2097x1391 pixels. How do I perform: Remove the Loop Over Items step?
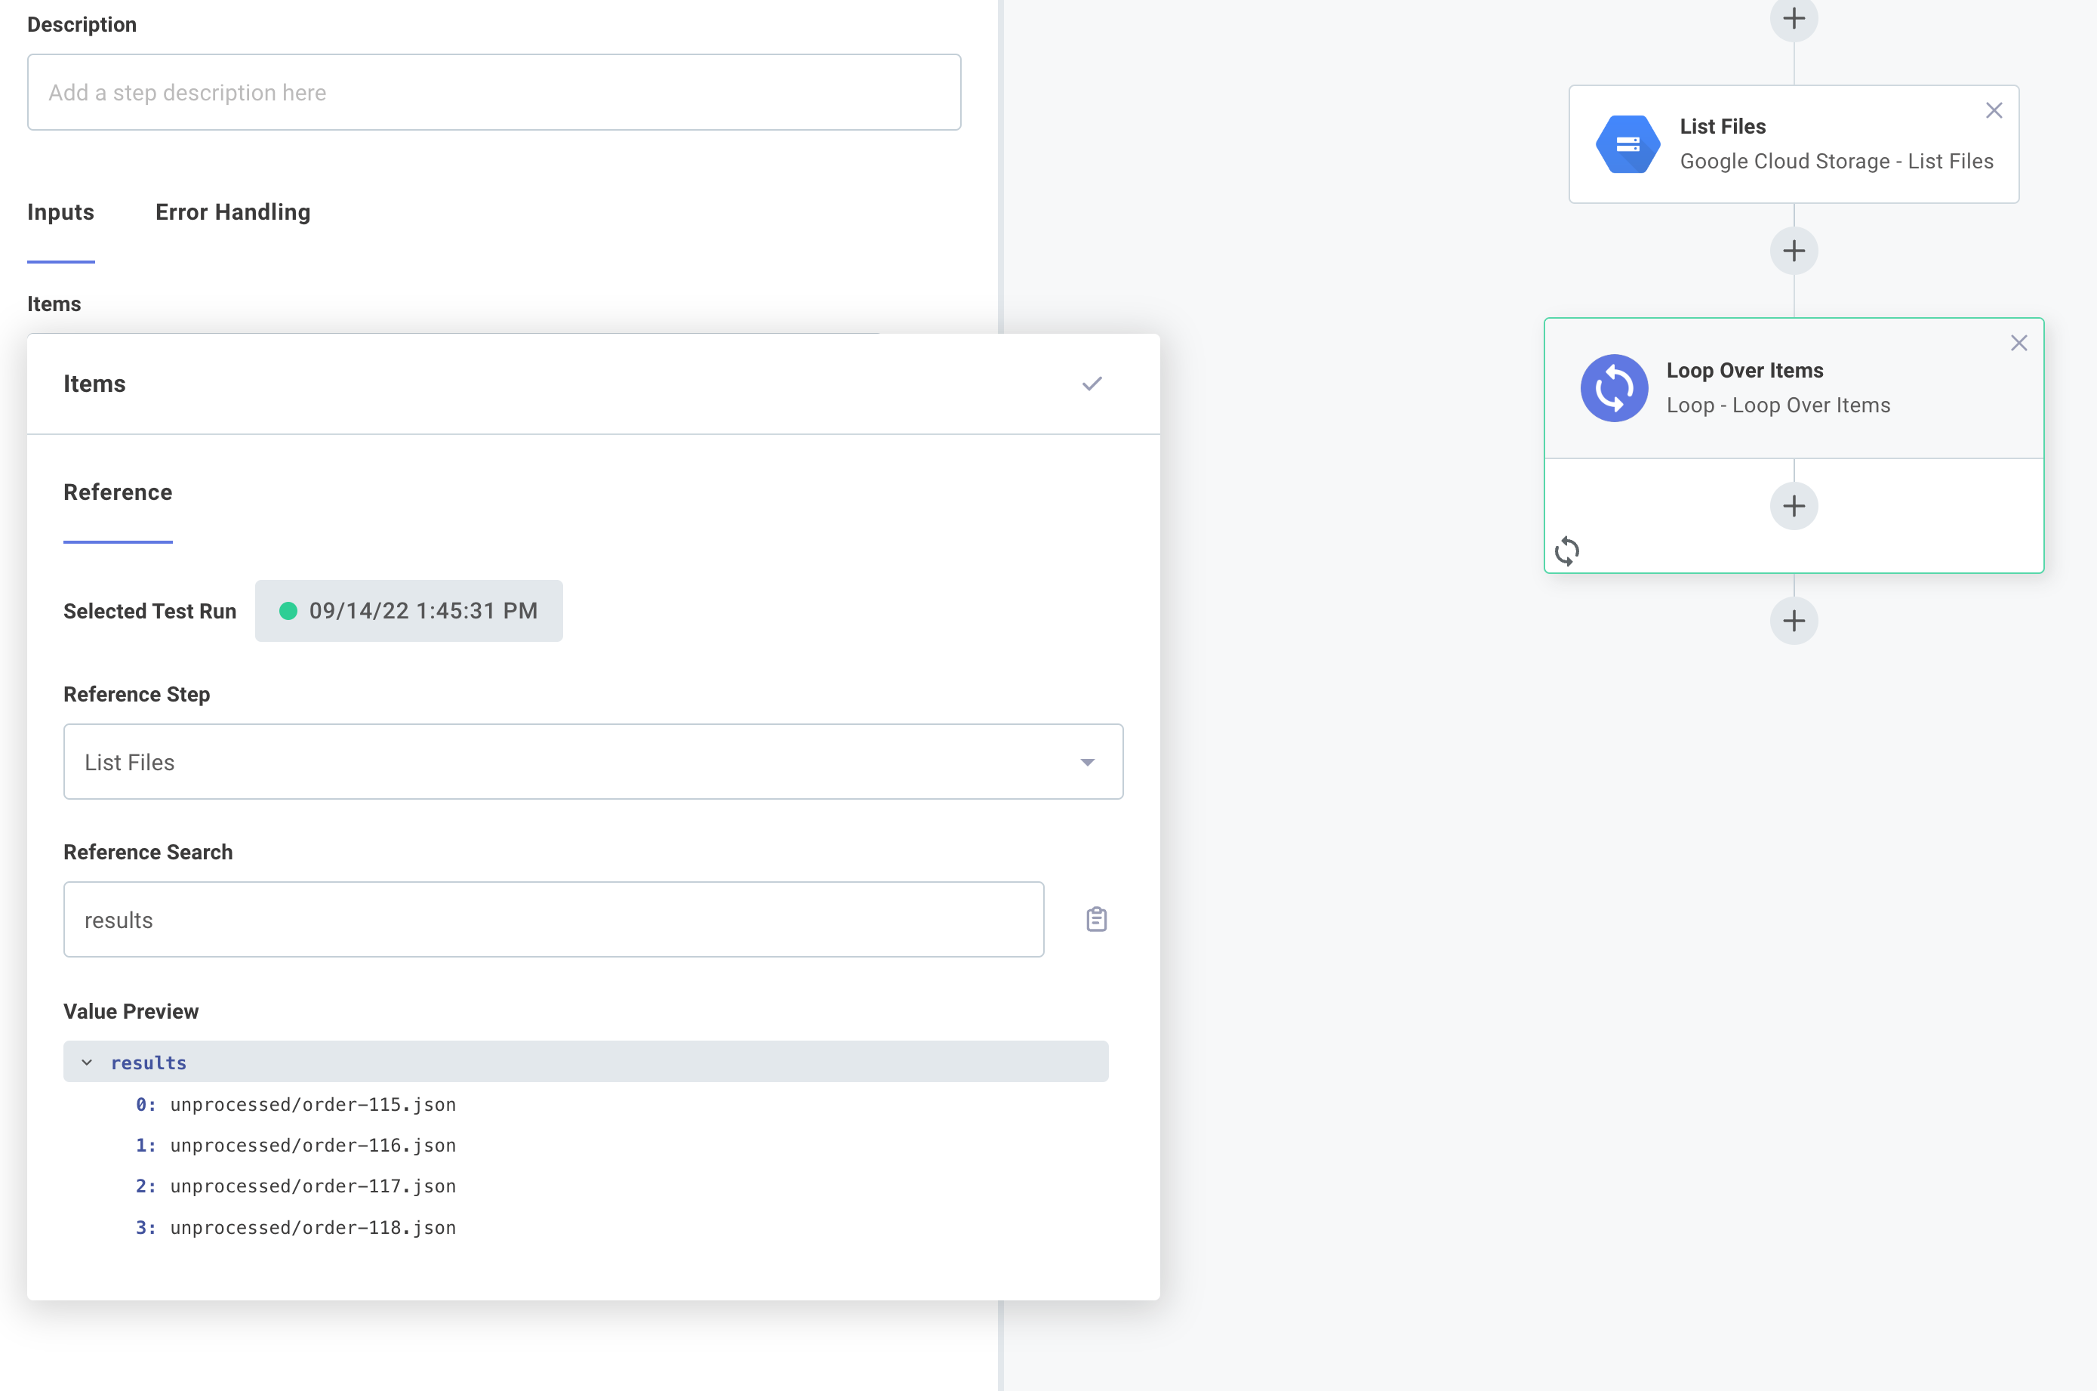coord(2018,344)
